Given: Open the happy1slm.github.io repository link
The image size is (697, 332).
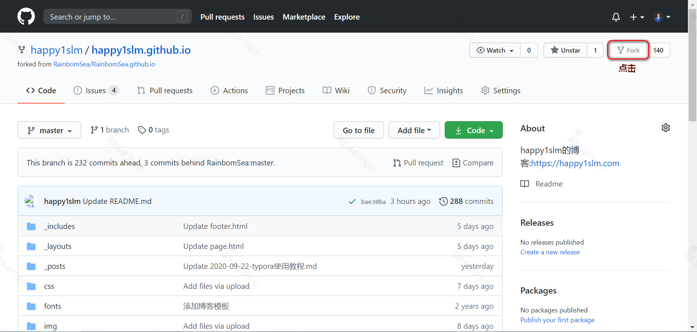Looking at the screenshot, I should pos(141,50).
